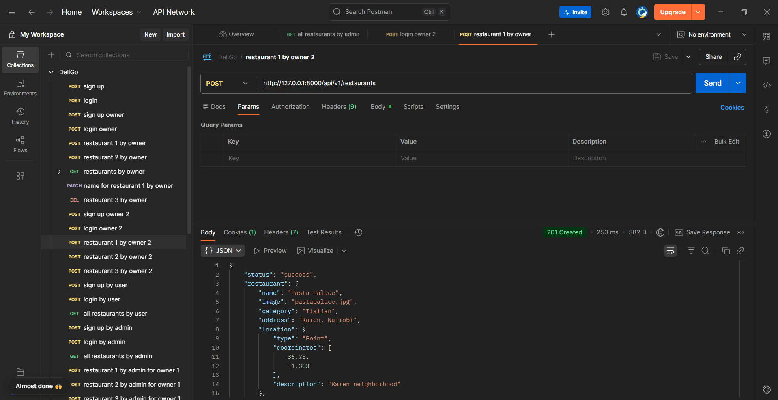The height and width of the screenshot is (400, 778).
Task: Search within the response body
Action: tap(705, 251)
